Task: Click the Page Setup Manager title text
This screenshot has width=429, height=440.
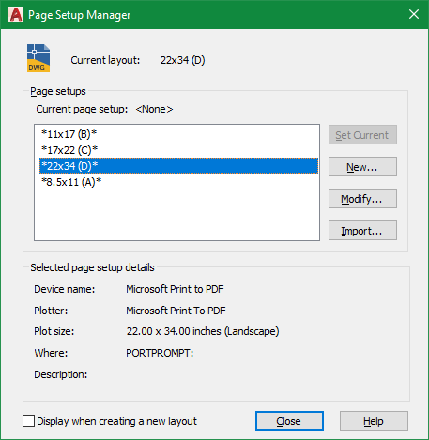Action: [x=80, y=15]
